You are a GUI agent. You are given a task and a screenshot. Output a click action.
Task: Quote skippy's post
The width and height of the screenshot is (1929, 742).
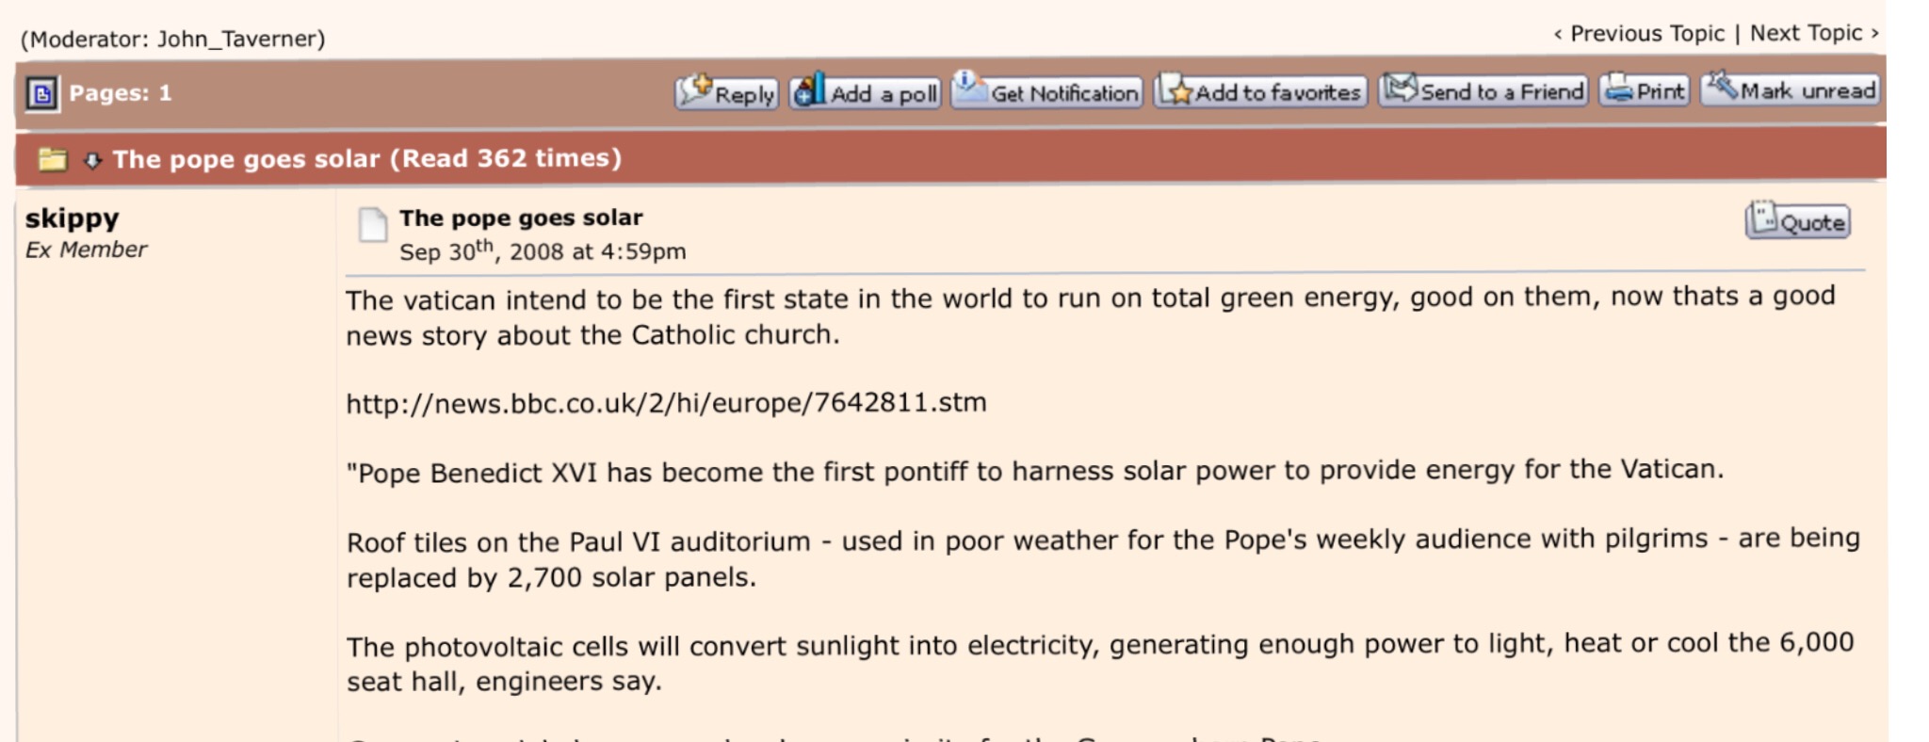pos(1797,222)
